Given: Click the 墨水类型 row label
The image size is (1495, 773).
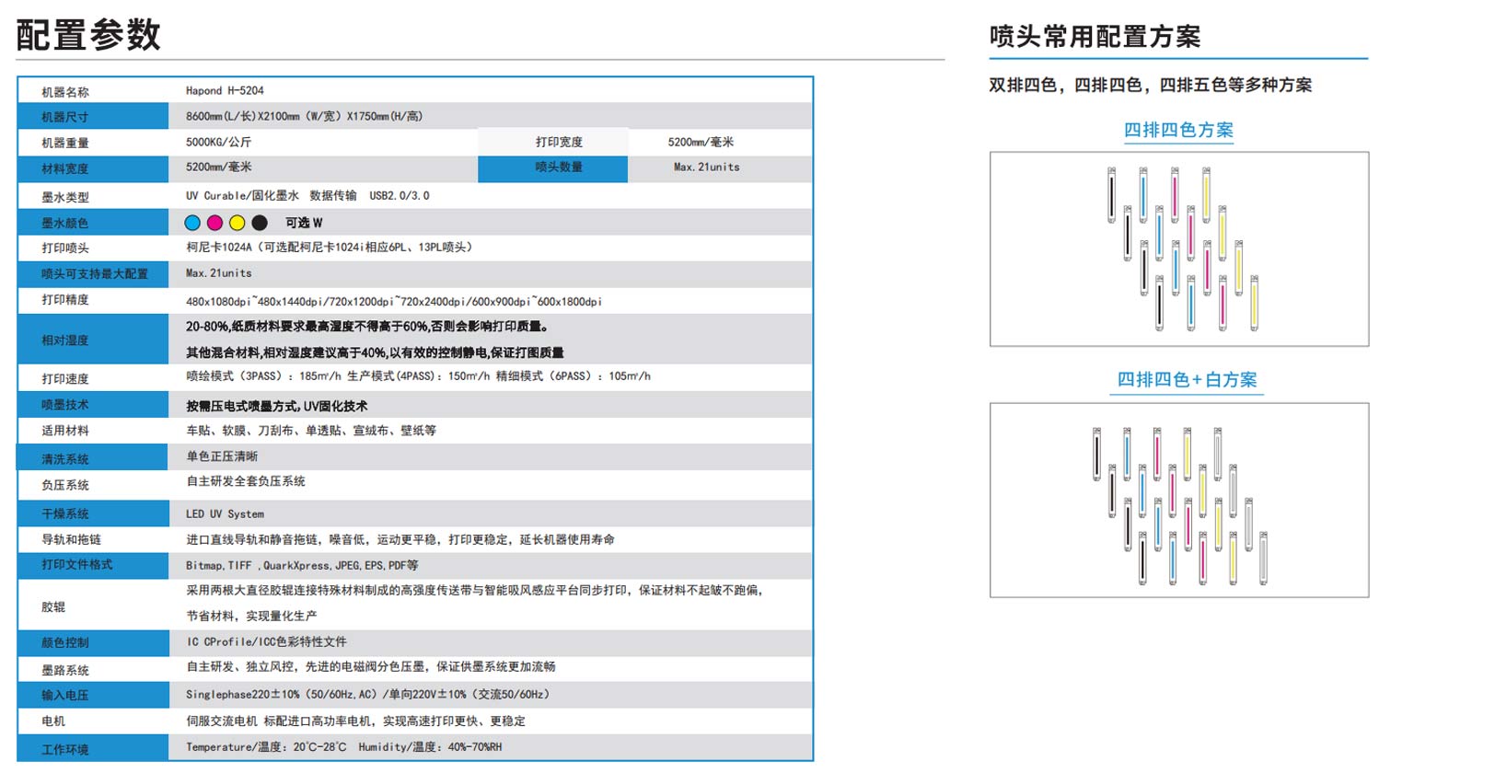Looking at the screenshot, I should (x=65, y=197).
